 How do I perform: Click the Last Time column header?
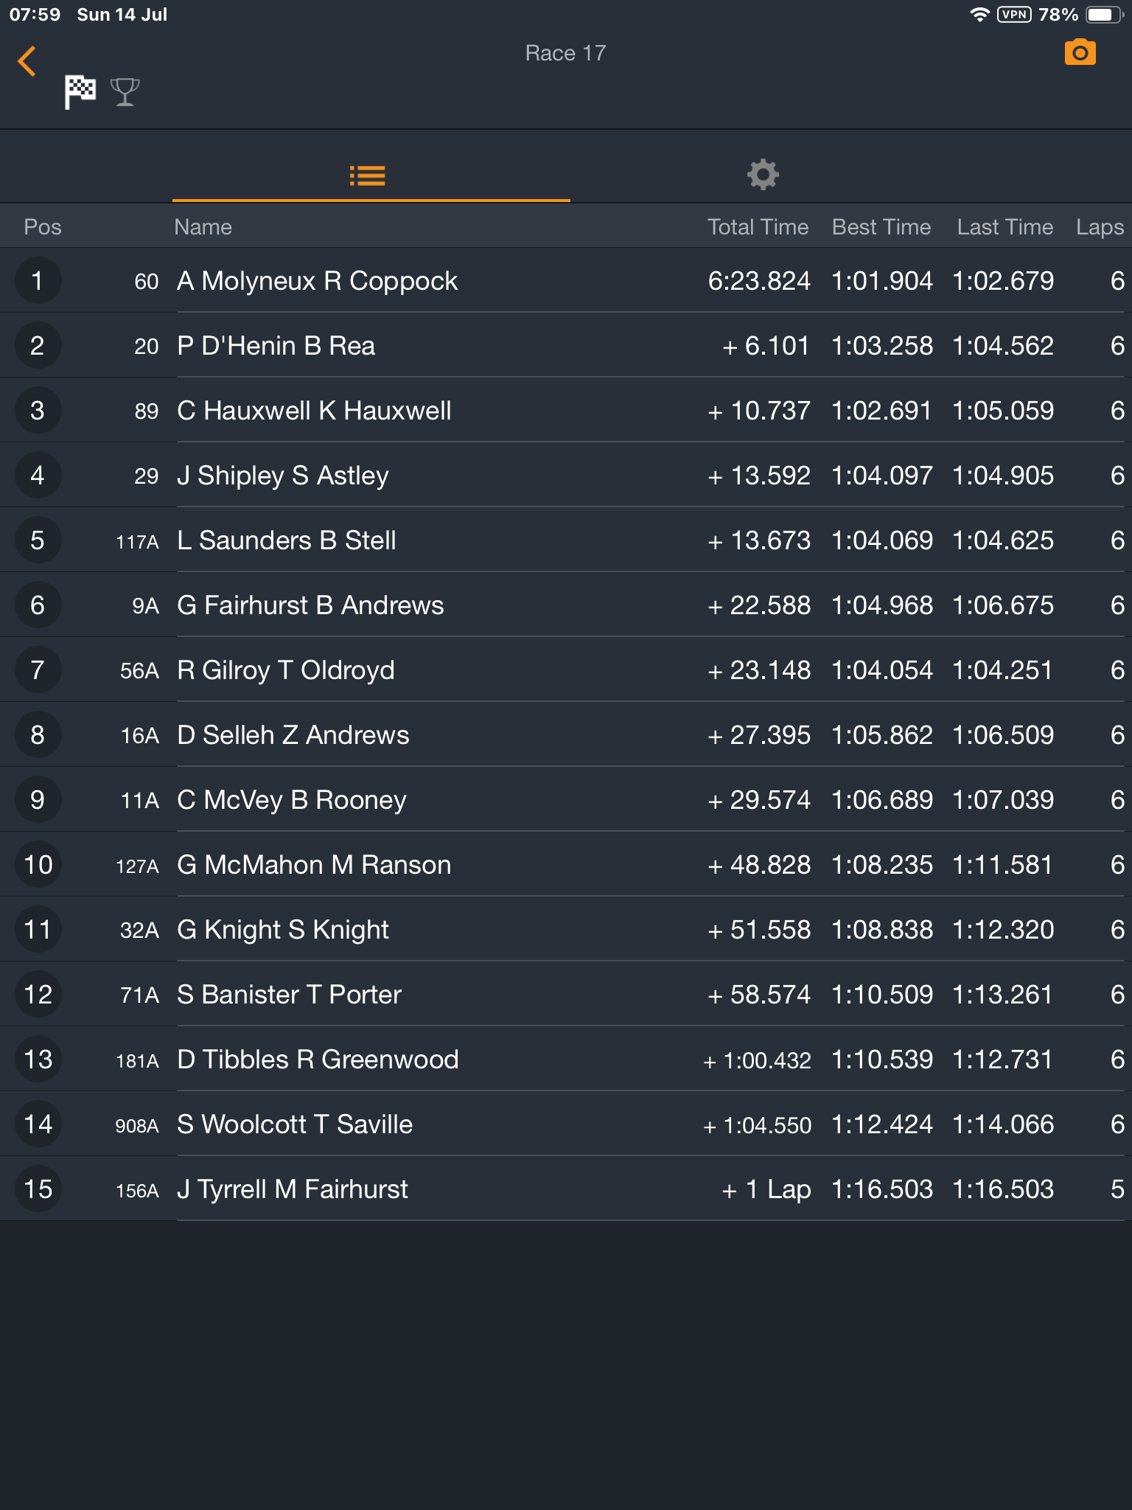coord(1005,227)
